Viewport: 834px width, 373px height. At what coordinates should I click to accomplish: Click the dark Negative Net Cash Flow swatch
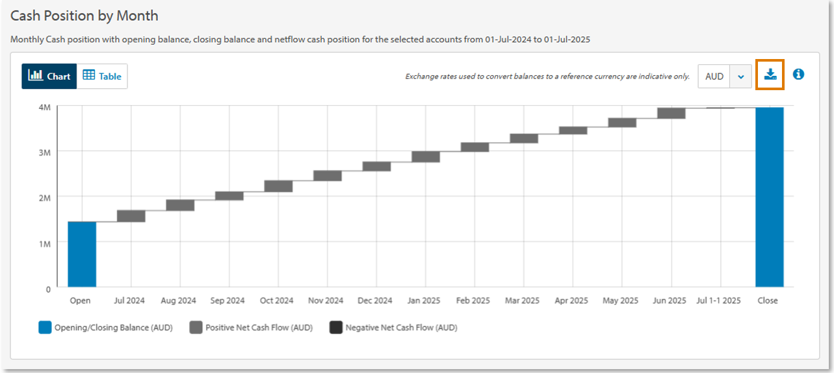tap(336, 328)
